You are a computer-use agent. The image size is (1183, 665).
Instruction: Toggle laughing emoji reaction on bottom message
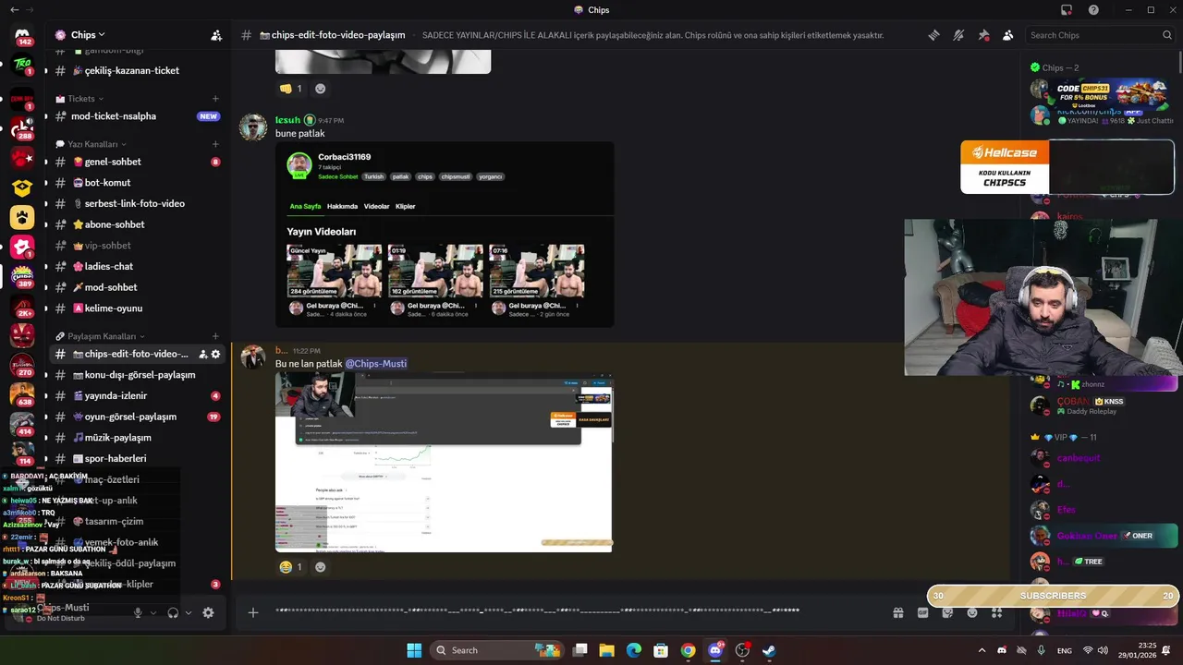(291, 566)
